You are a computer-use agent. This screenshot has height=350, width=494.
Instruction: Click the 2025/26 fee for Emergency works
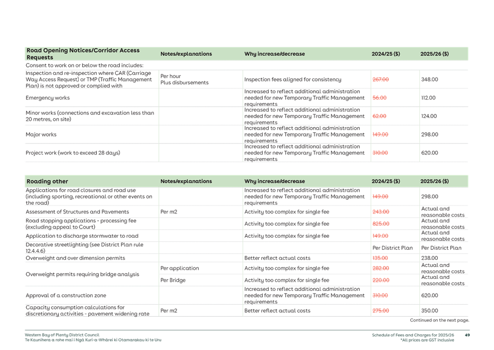428,98
